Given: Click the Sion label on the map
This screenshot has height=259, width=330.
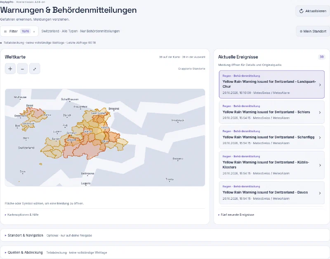Looking at the screenshot, I should point(23,171).
